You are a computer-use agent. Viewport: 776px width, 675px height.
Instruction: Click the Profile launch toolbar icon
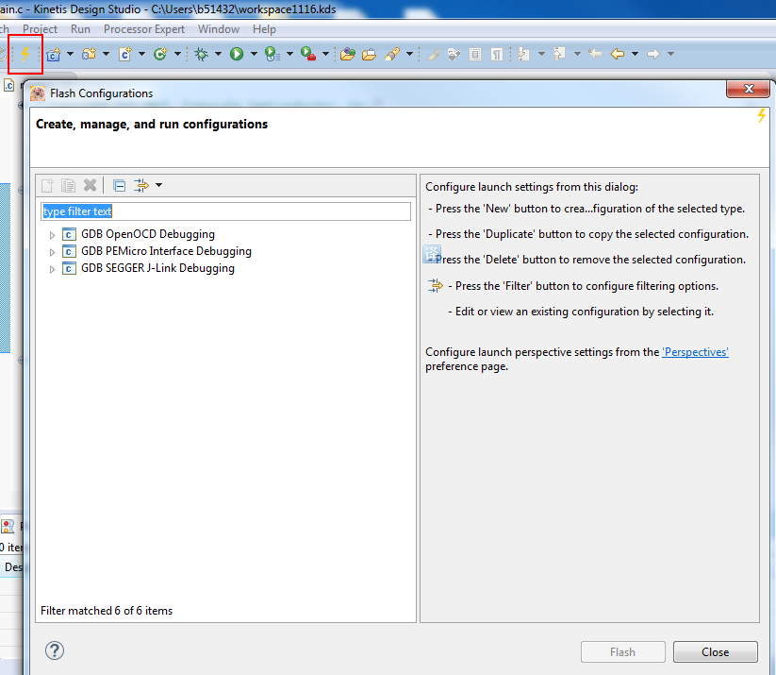click(x=272, y=54)
